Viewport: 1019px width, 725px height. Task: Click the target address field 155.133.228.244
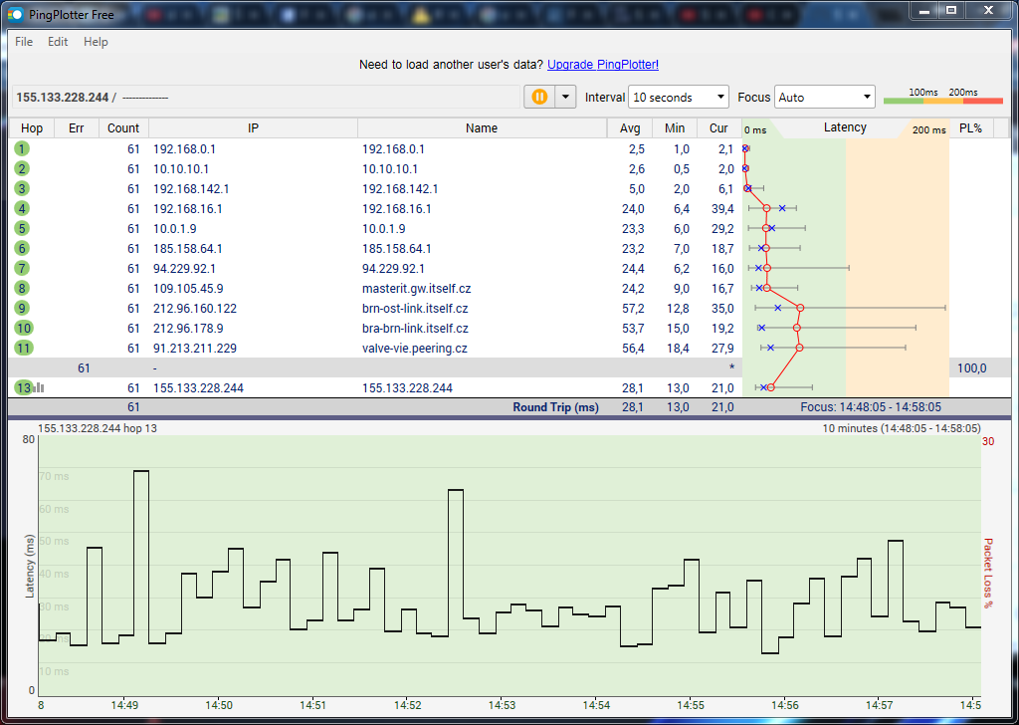tap(62, 98)
